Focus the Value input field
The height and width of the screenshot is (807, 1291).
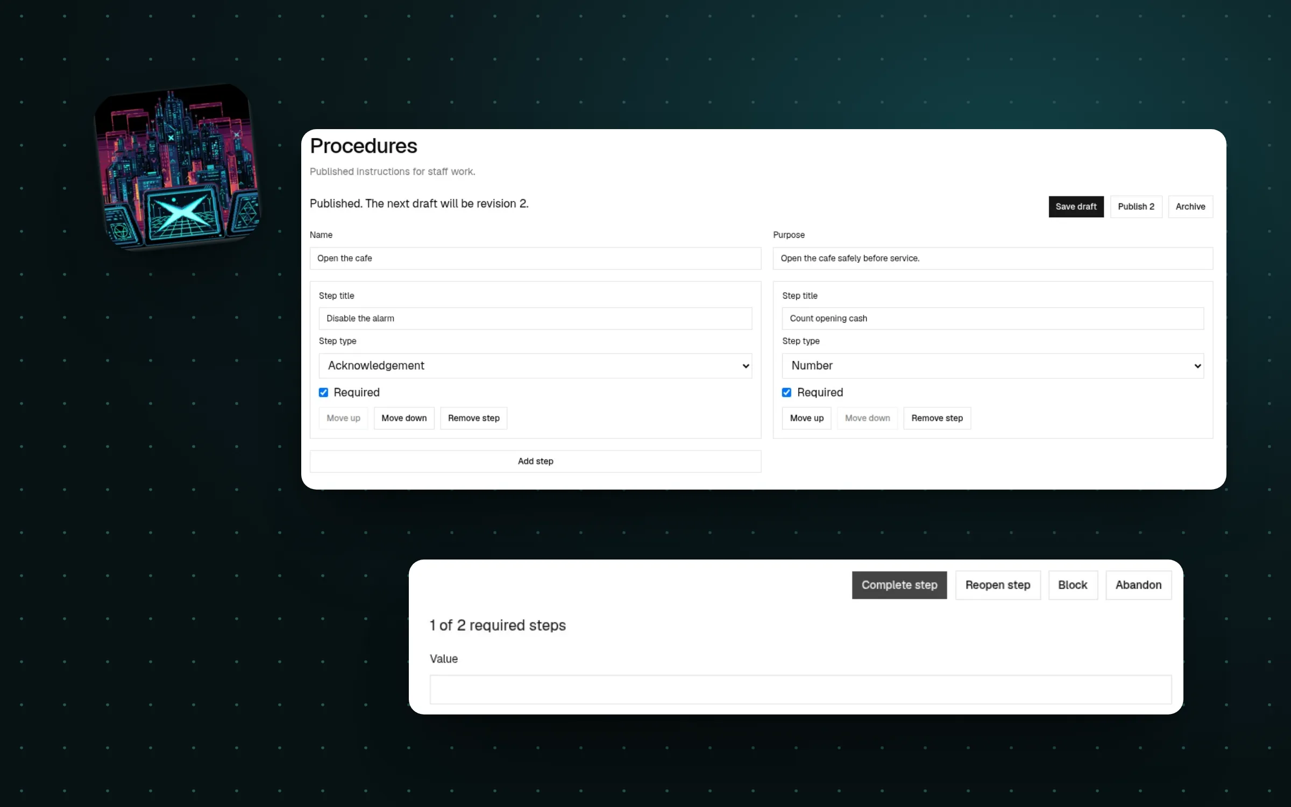[x=800, y=690]
